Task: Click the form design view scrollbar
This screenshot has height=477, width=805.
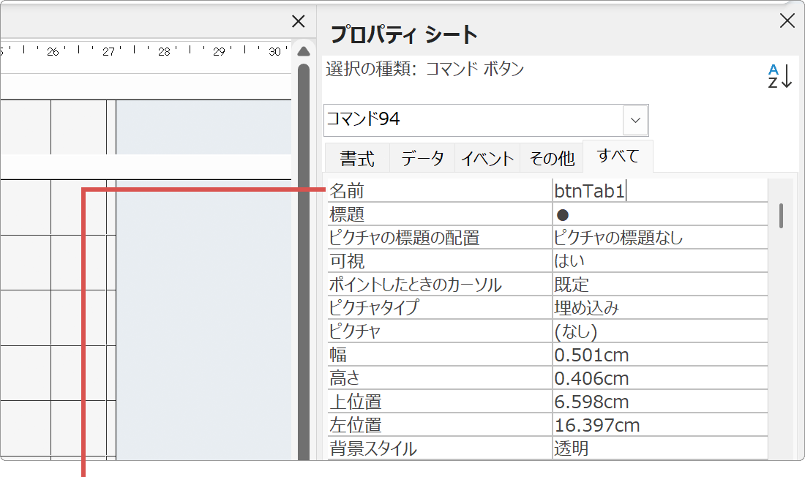Action: pos(303,256)
